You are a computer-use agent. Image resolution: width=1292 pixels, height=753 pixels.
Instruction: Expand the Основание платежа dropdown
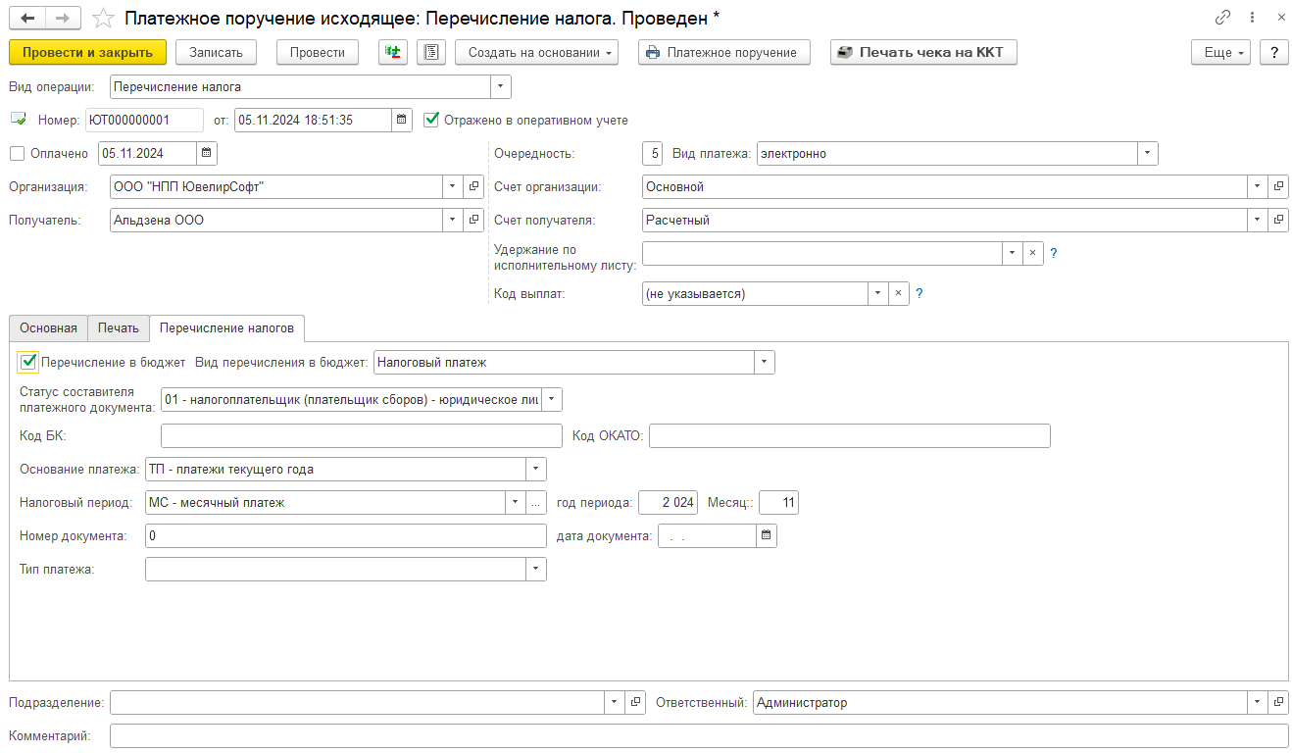coord(535,469)
